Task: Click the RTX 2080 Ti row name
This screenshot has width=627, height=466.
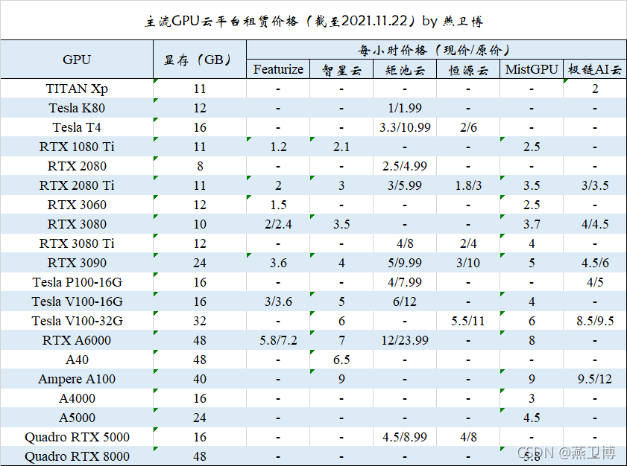Action: 76,185
